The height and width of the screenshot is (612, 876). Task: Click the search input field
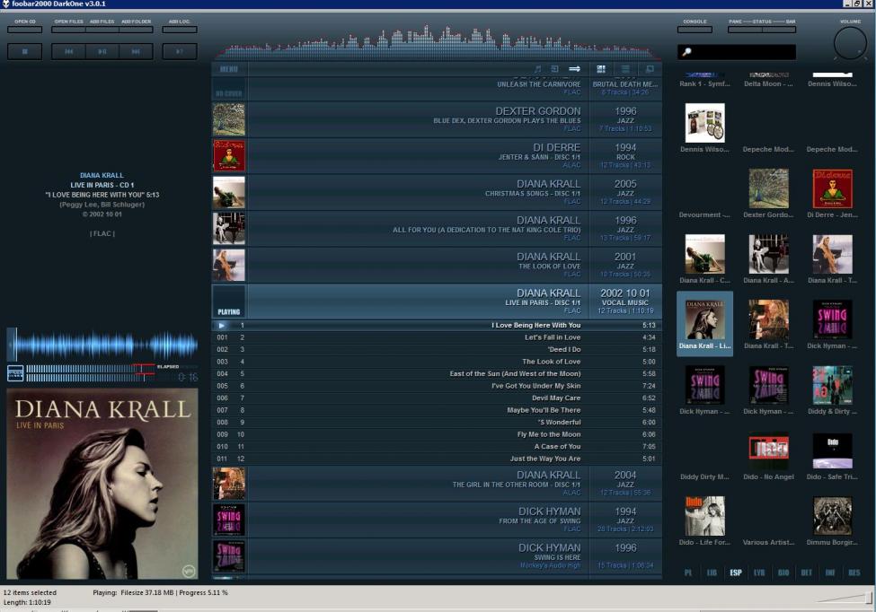tap(737, 52)
